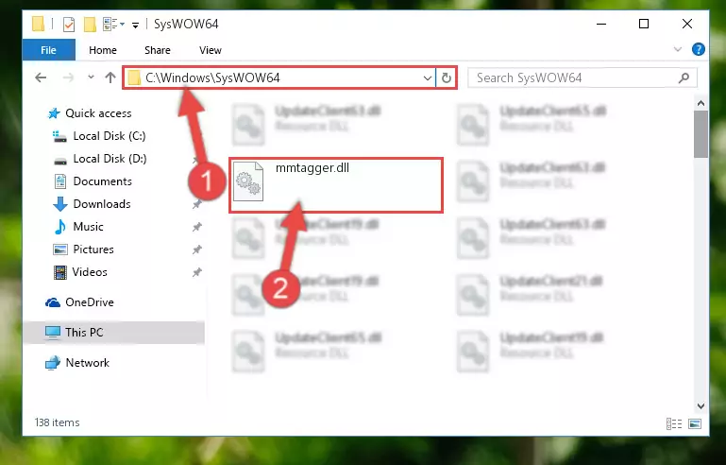Open Downloads in navigation pane

pyautogui.click(x=102, y=204)
